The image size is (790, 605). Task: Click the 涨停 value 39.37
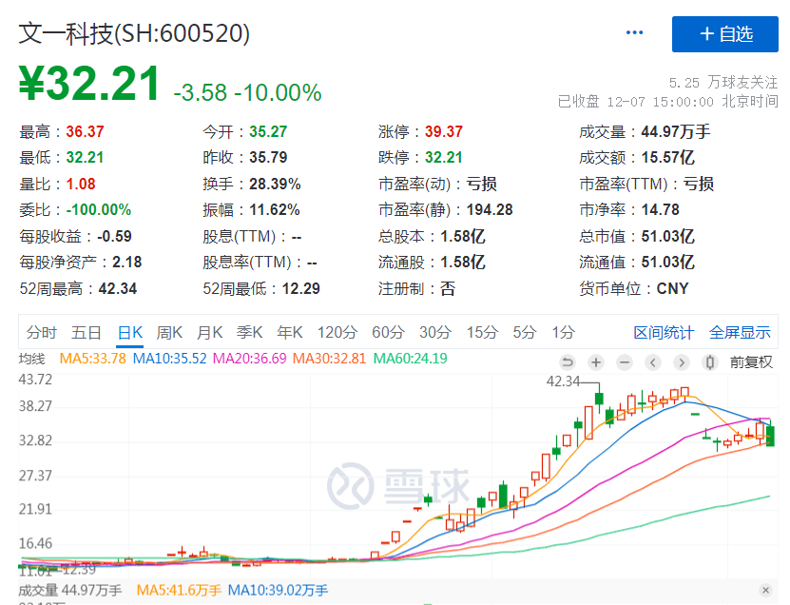pyautogui.click(x=443, y=131)
